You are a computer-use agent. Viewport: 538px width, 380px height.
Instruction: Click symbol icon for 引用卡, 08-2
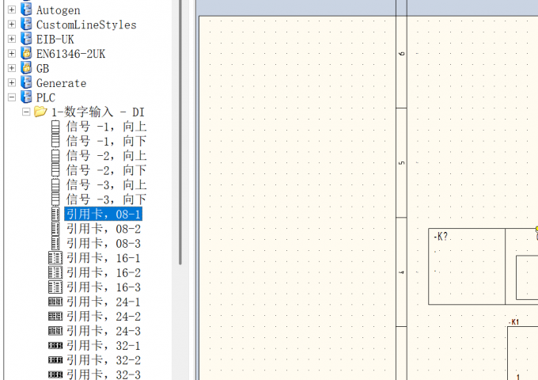55,229
